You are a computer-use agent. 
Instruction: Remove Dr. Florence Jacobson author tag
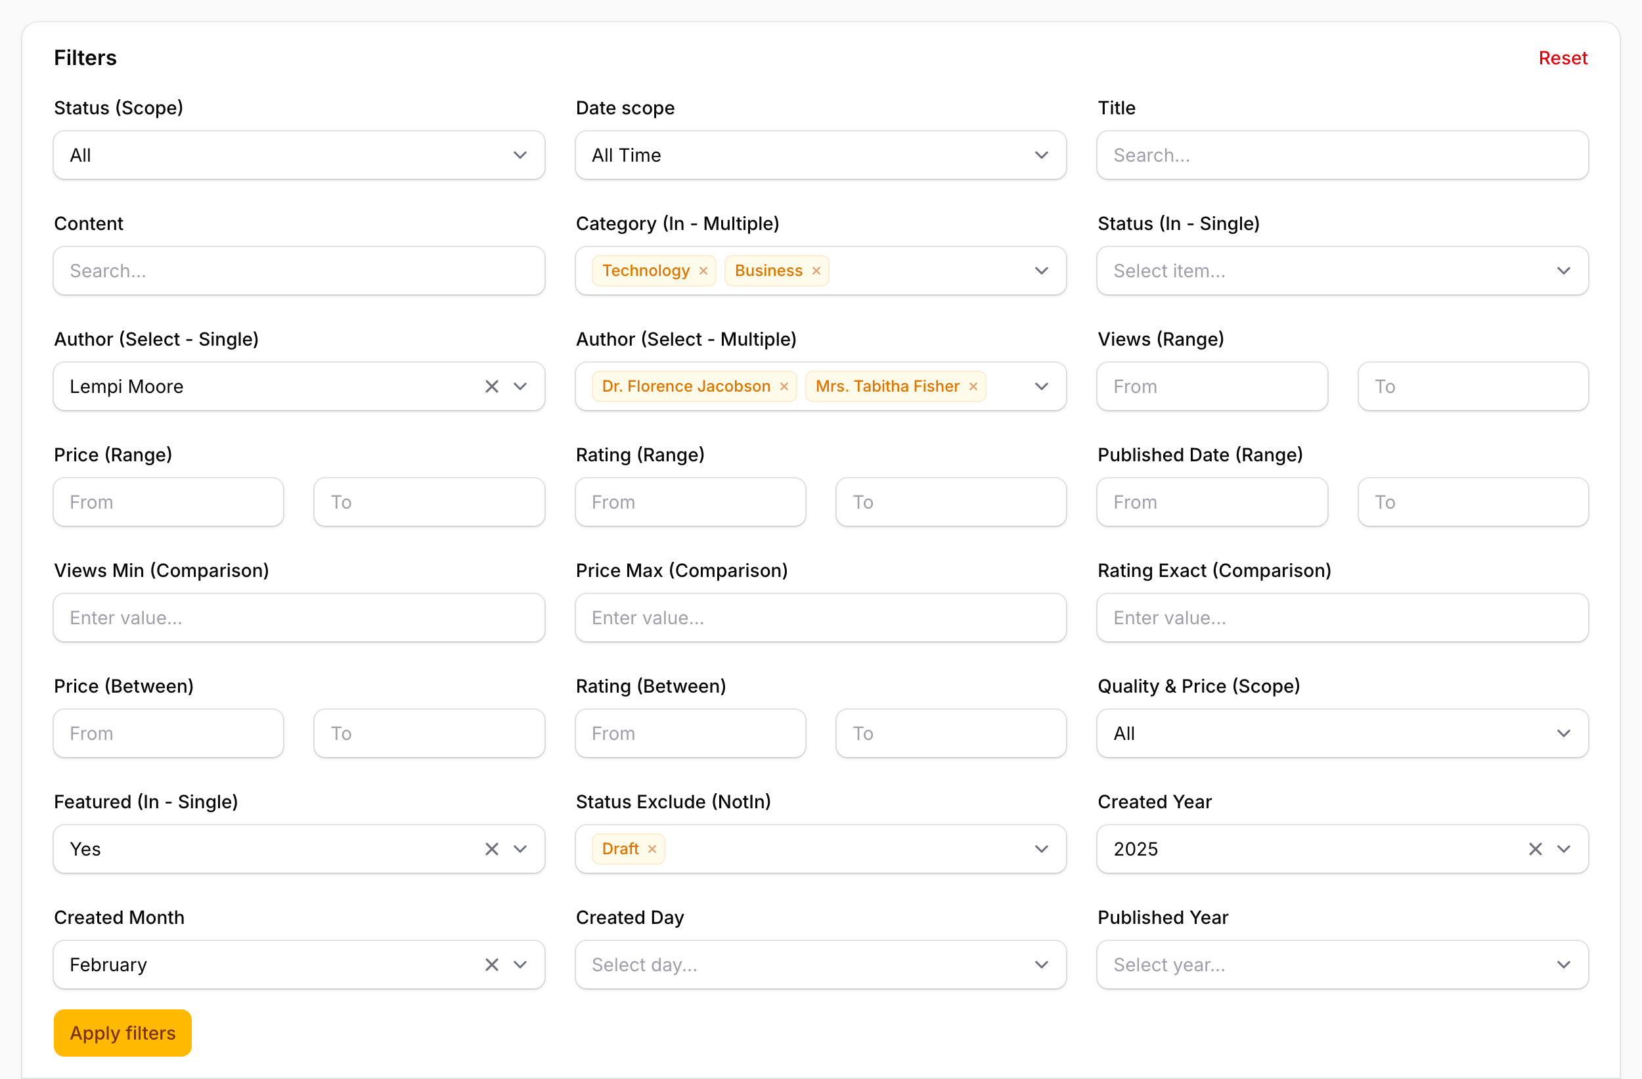pyautogui.click(x=784, y=386)
